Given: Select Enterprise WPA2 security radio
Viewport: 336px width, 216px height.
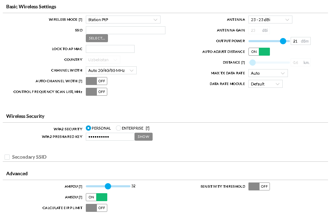Looking at the screenshot, I should pyautogui.click(x=118, y=128).
